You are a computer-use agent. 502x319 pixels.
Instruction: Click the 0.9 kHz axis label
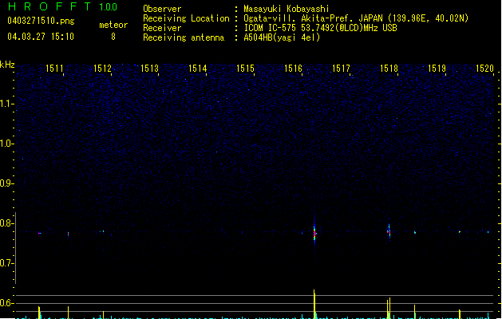6,183
